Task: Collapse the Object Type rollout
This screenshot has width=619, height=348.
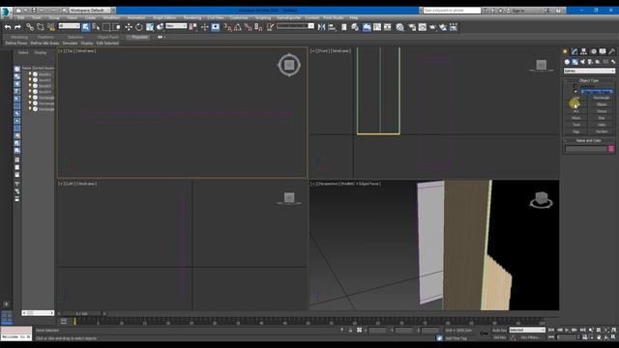Action: 589,80
